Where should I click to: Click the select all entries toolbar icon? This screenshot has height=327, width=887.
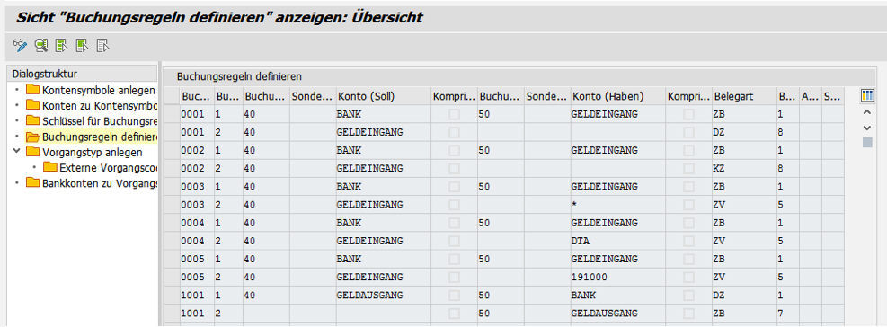point(62,46)
